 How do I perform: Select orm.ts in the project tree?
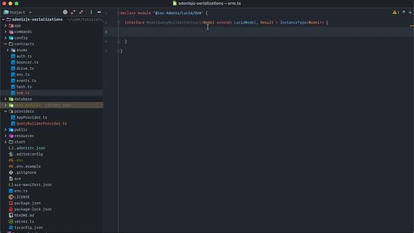click(x=23, y=93)
